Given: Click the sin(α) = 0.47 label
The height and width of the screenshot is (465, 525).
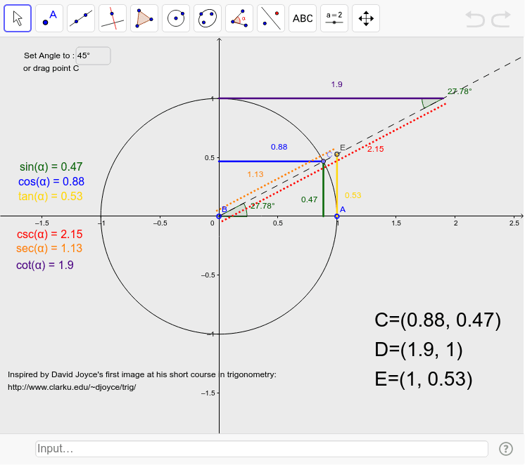Looking at the screenshot, I should pos(51,166).
